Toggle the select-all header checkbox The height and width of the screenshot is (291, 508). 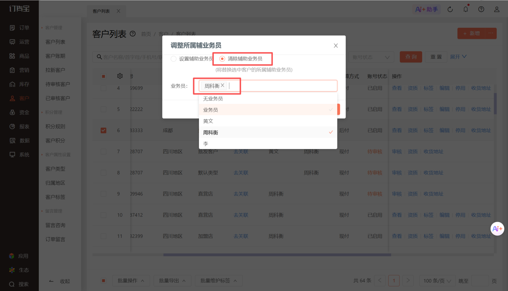click(x=103, y=76)
